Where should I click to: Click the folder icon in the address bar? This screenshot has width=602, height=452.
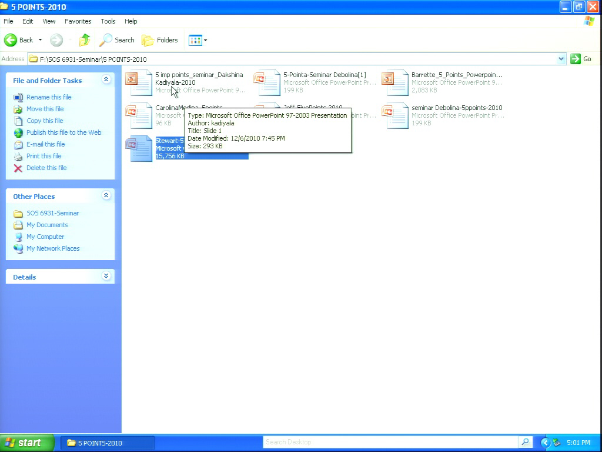coord(34,59)
